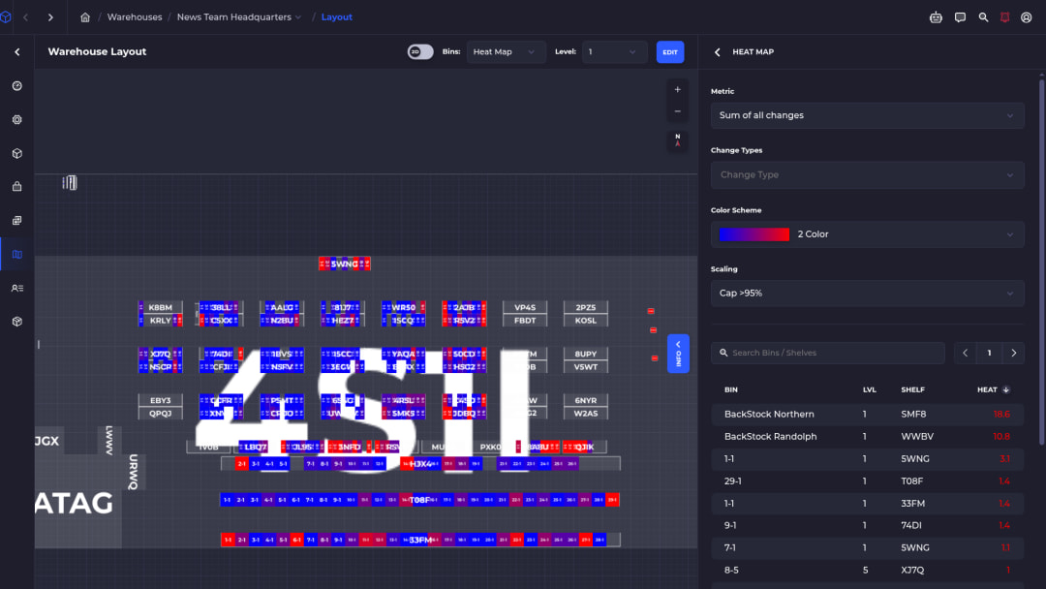1046x589 pixels.
Task: Select the row with shelf 33FM
Action: (867, 504)
